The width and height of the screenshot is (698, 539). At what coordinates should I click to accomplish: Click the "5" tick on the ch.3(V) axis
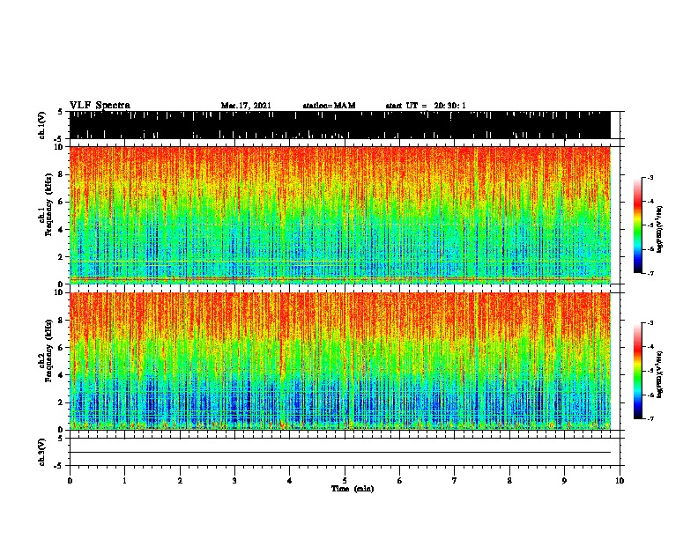click(62, 439)
